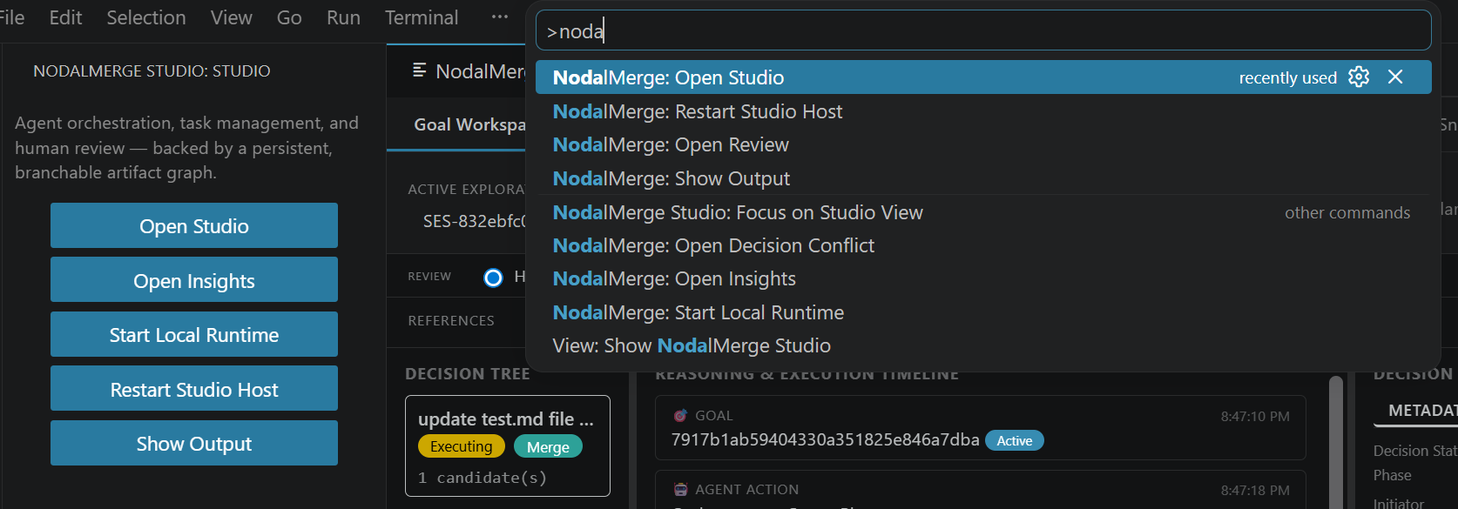Image resolution: width=1458 pixels, height=509 pixels.
Task: Run NodalMerge Studio: Focus on Studio View
Action: pos(983,212)
